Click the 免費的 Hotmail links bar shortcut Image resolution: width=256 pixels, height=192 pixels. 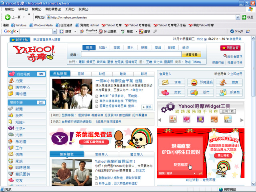coord(87,25)
